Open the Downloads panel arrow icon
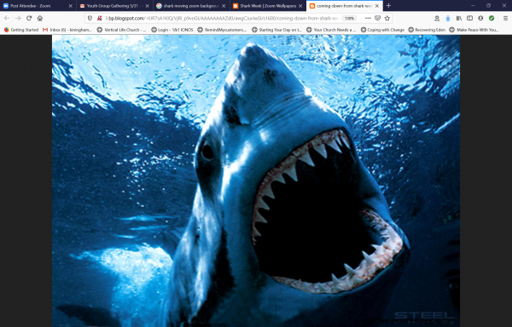Screen dimensions: 512x327 tap(448, 18)
